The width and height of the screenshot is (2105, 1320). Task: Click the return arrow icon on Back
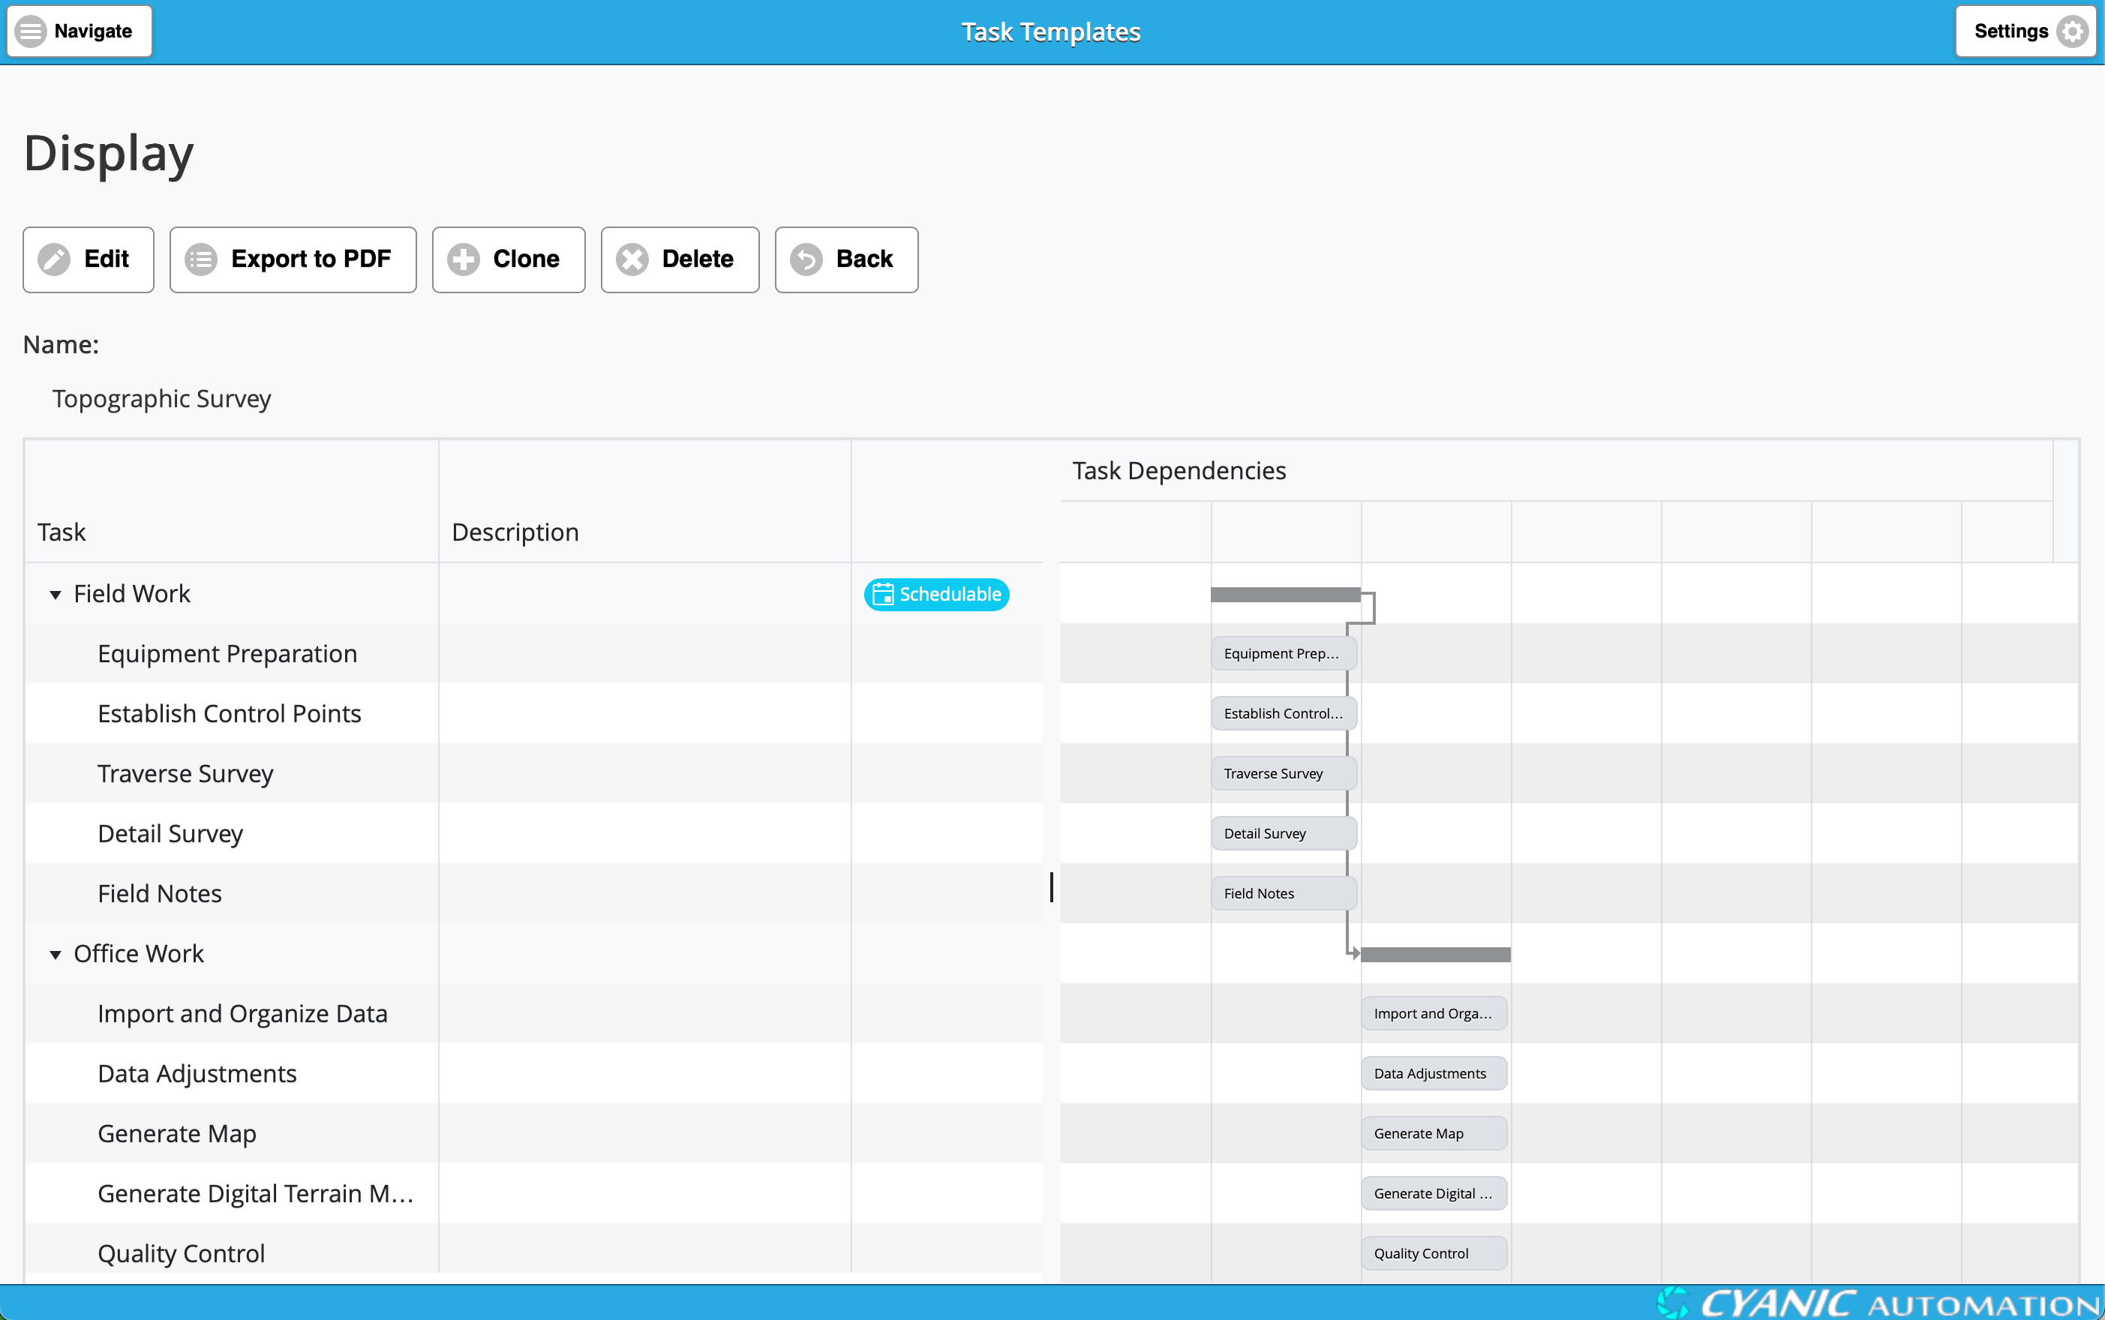[806, 259]
